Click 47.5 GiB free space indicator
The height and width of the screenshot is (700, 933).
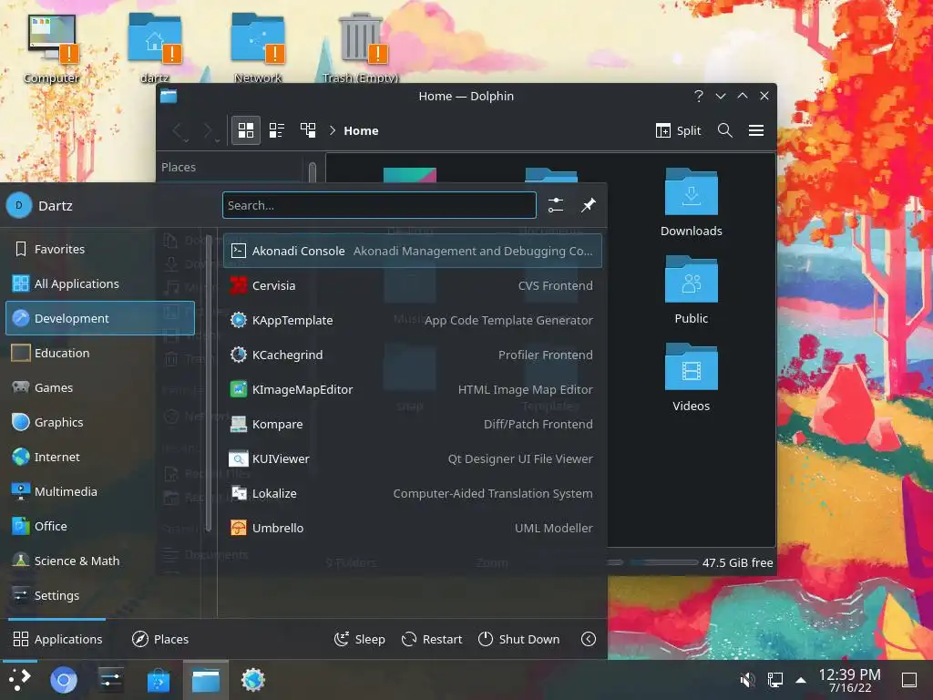(x=736, y=562)
